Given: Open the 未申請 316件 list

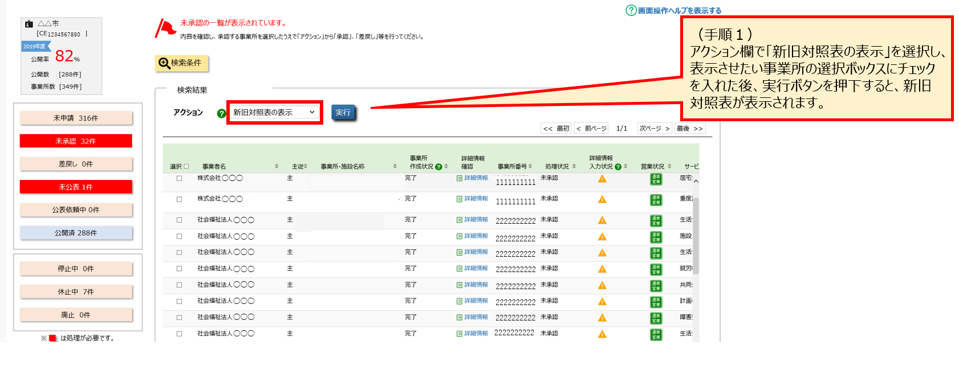Looking at the screenshot, I should [76, 118].
